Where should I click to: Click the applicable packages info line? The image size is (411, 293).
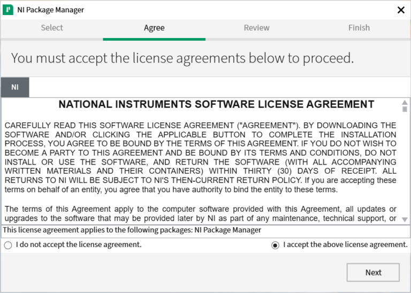(x=132, y=230)
